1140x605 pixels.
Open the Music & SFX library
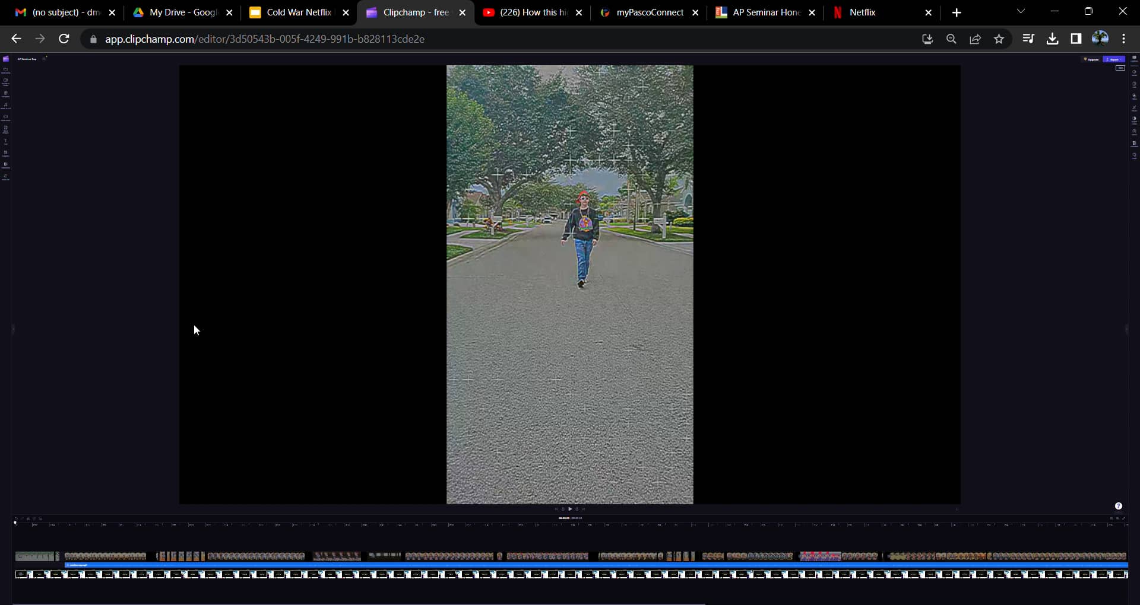click(5, 104)
